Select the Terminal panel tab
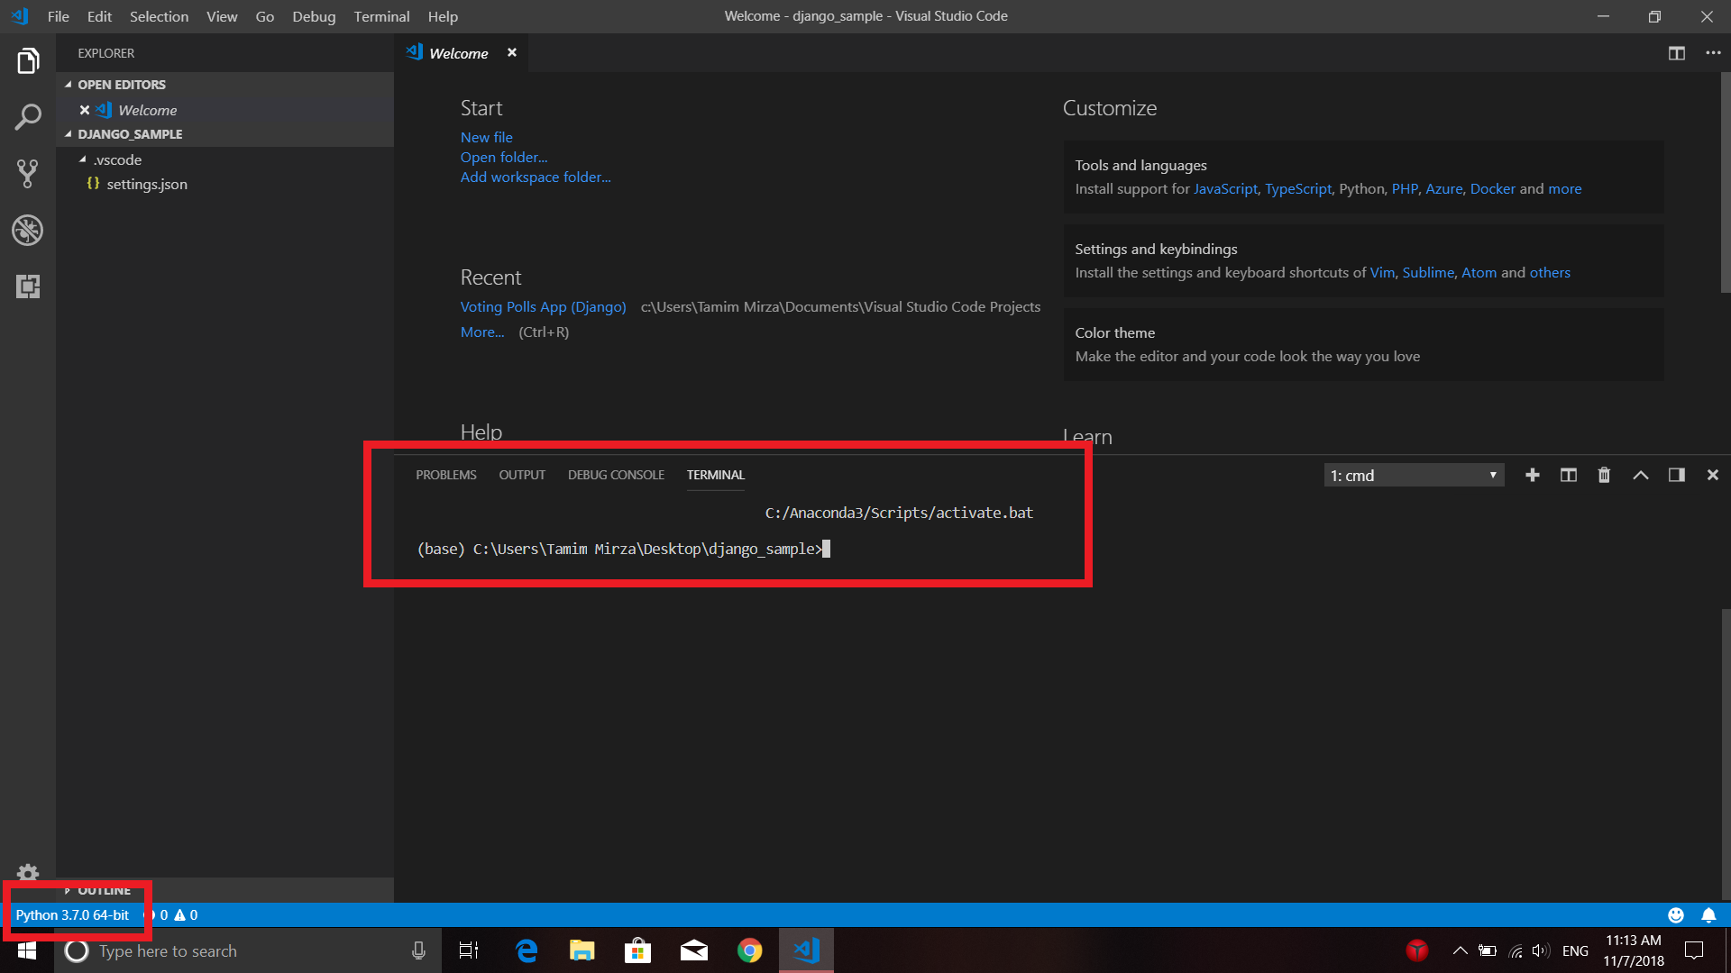The height and width of the screenshot is (973, 1731). (715, 475)
